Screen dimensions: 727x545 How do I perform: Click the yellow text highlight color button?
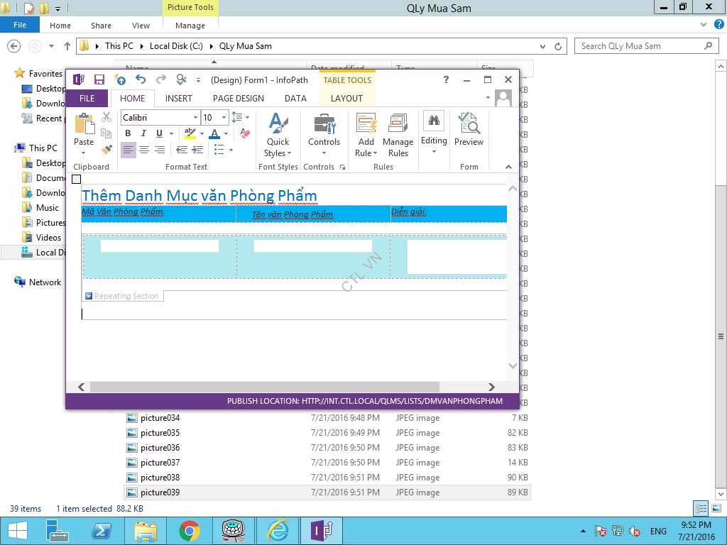click(189, 133)
